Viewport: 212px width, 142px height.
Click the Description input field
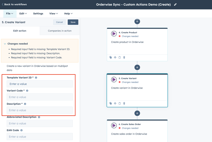[x=40, y=110]
